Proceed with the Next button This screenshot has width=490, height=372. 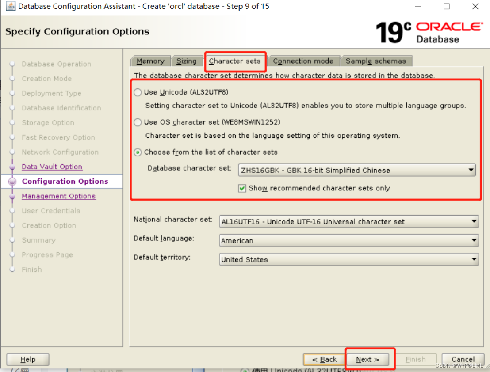click(x=368, y=360)
